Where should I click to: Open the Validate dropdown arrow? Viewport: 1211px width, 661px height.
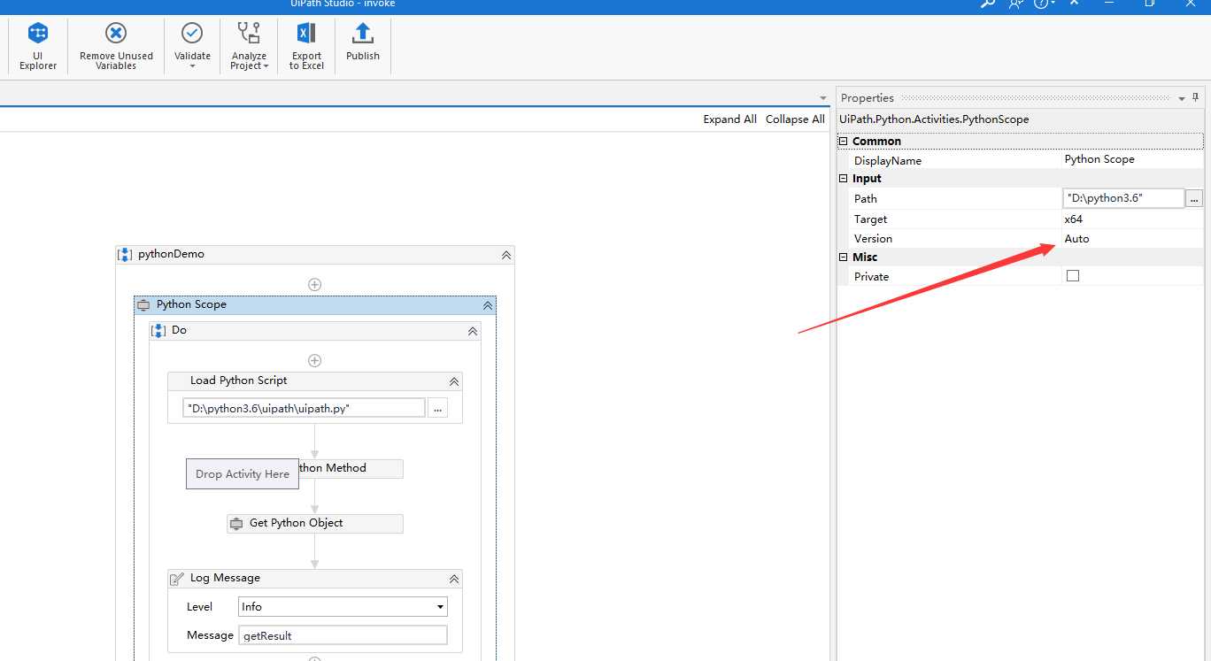(x=192, y=66)
